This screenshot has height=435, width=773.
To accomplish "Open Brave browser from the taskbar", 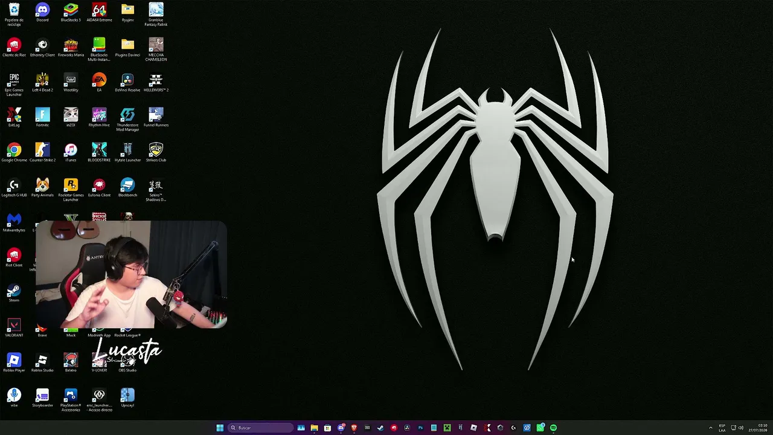I will [x=354, y=428].
